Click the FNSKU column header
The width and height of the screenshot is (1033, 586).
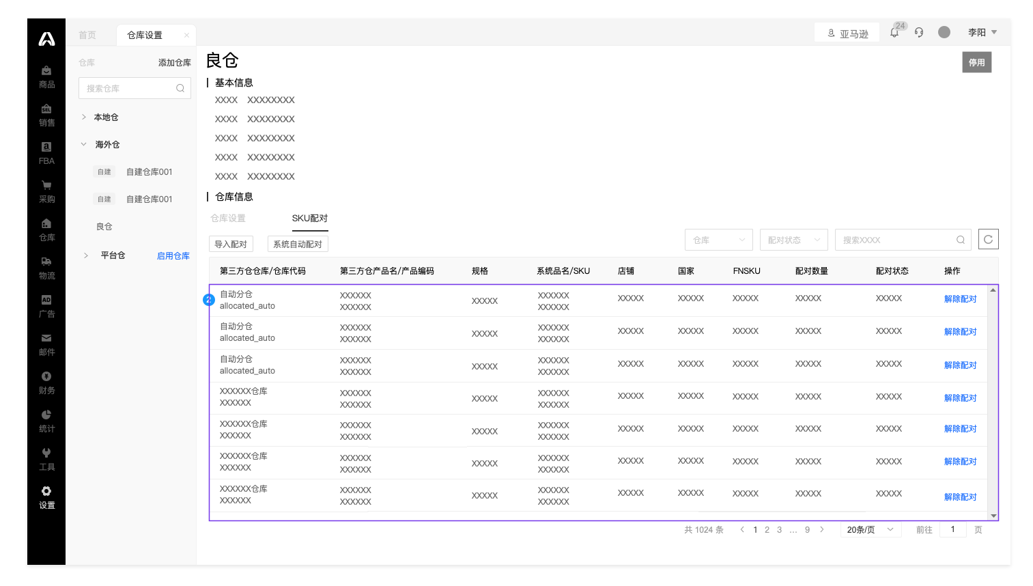(746, 270)
